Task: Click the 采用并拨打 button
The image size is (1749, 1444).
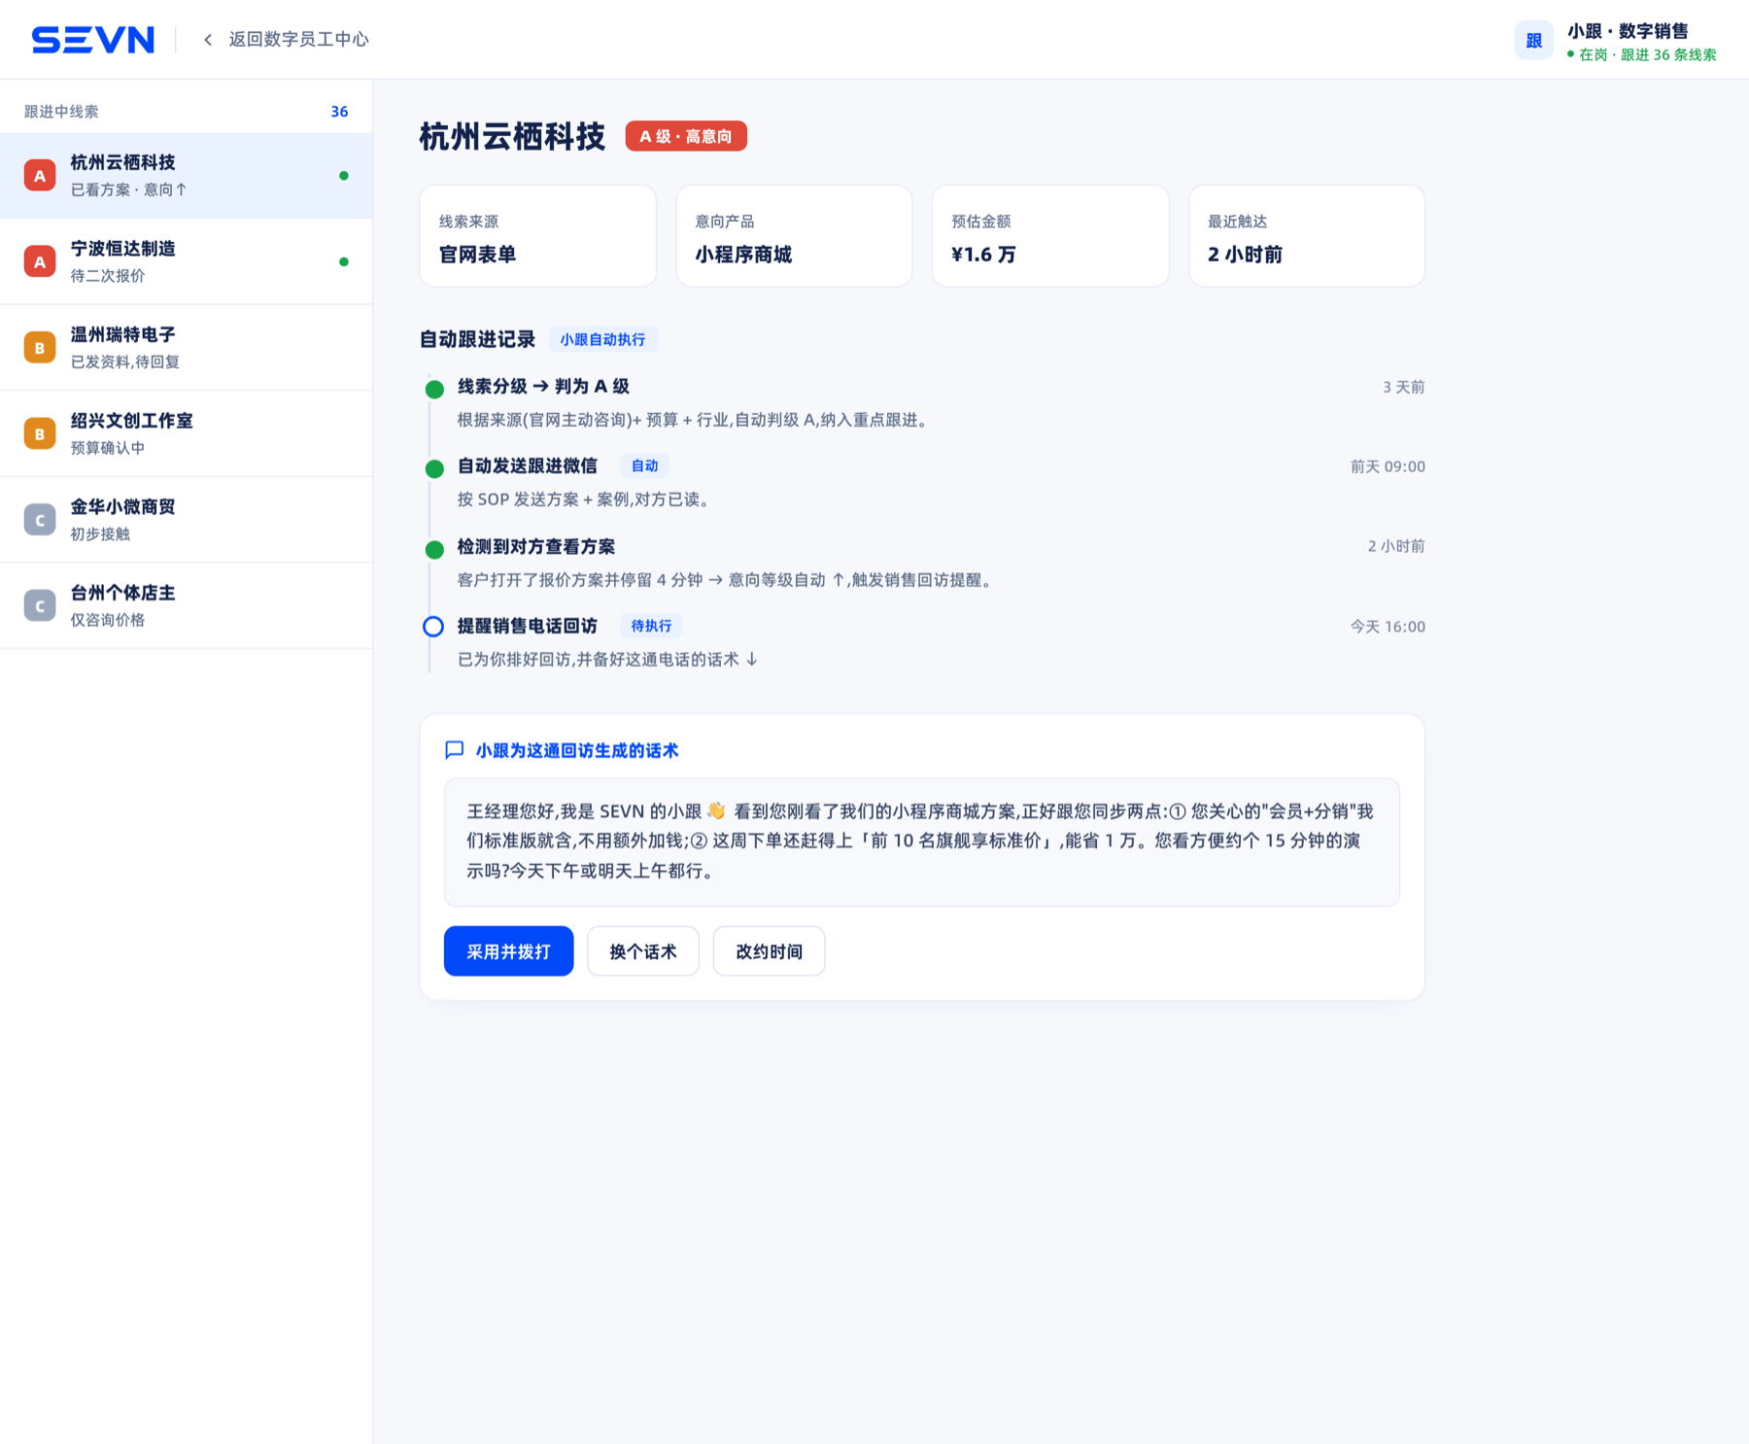Action: (508, 951)
